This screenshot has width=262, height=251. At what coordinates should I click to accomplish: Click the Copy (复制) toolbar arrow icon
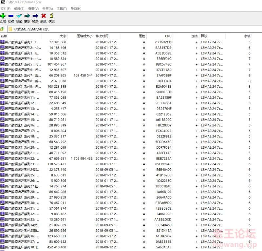27,16
